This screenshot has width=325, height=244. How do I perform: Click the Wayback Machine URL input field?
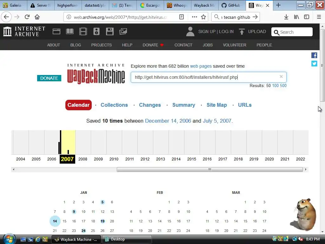click(209, 77)
